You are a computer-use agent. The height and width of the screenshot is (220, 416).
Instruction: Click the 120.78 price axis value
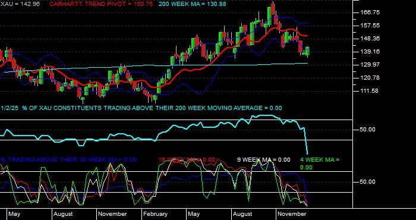[x=370, y=78]
